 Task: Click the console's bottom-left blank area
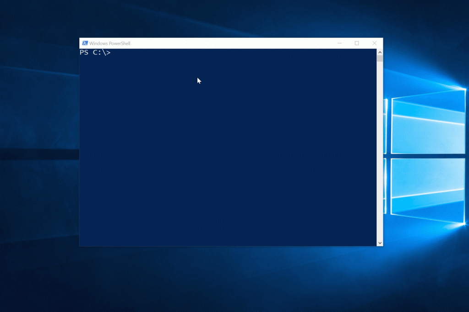click(92, 238)
